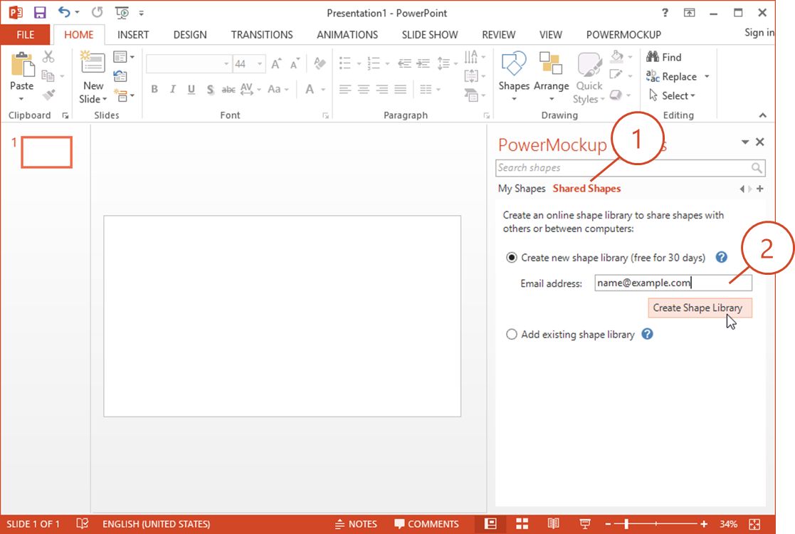The image size is (795, 534).
Task: Click the Format Painter brush icon
Action: [48, 95]
